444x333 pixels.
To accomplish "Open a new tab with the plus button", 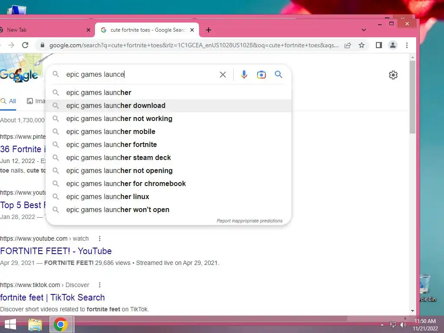I will 209,30.
